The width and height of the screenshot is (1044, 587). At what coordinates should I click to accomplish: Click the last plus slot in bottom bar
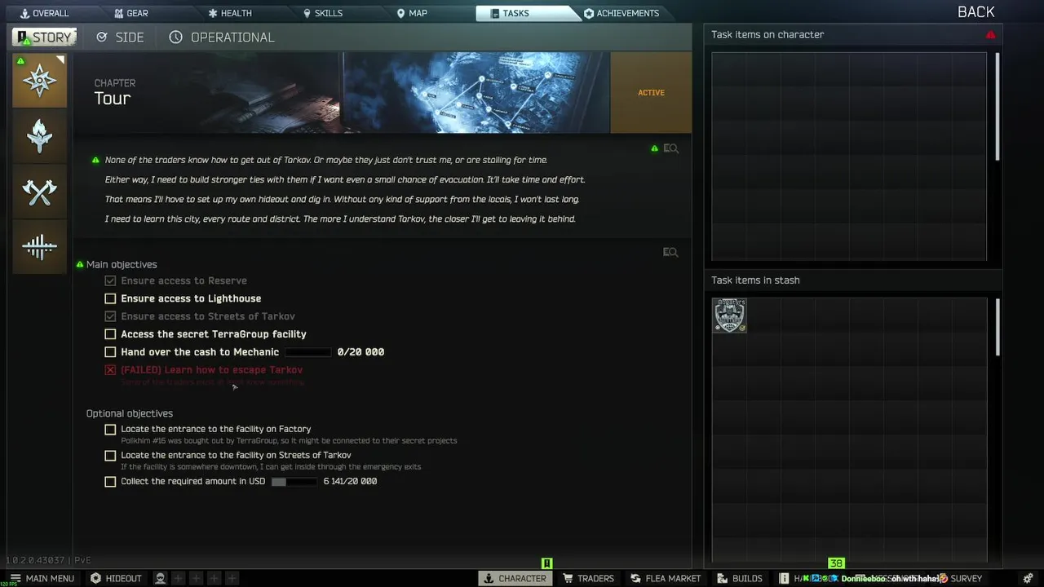pyautogui.click(x=232, y=578)
